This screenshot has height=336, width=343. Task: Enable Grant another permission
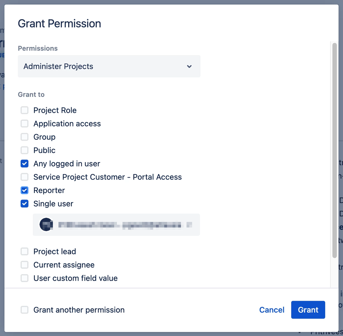pos(24,310)
